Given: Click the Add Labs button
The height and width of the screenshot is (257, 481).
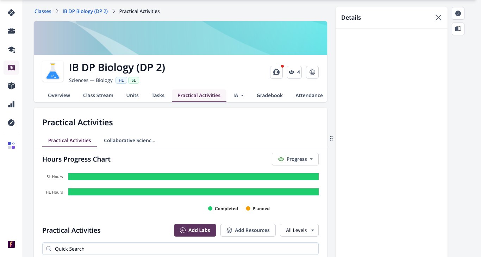Looking at the screenshot, I should [195, 230].
